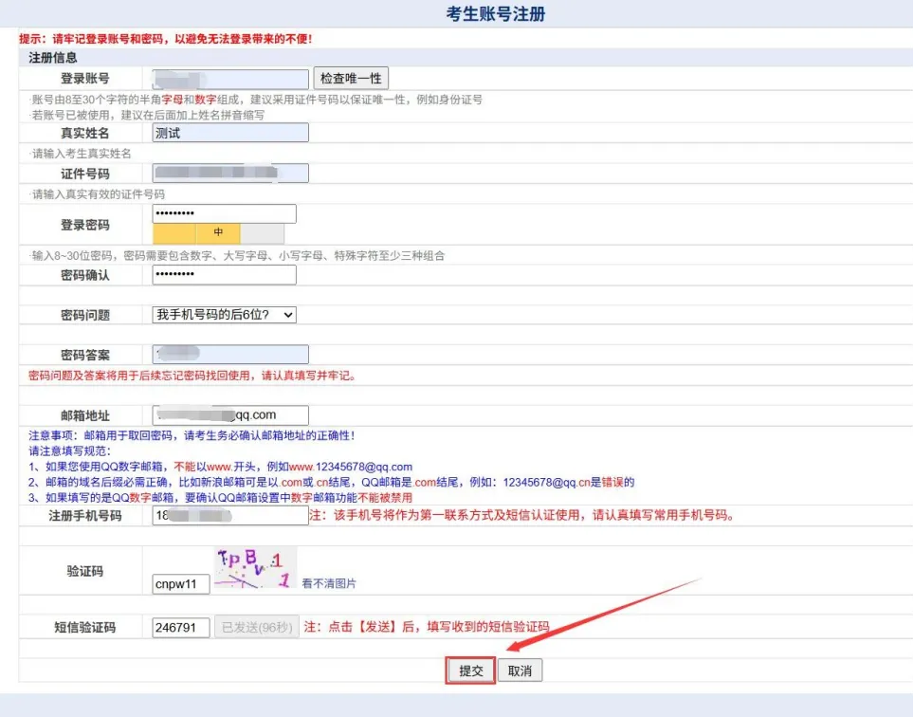Click the 验证码 input with cnpw11

point(181,583)
